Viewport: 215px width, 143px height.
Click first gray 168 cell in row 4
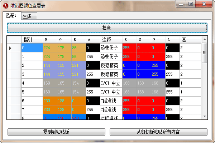129,83
